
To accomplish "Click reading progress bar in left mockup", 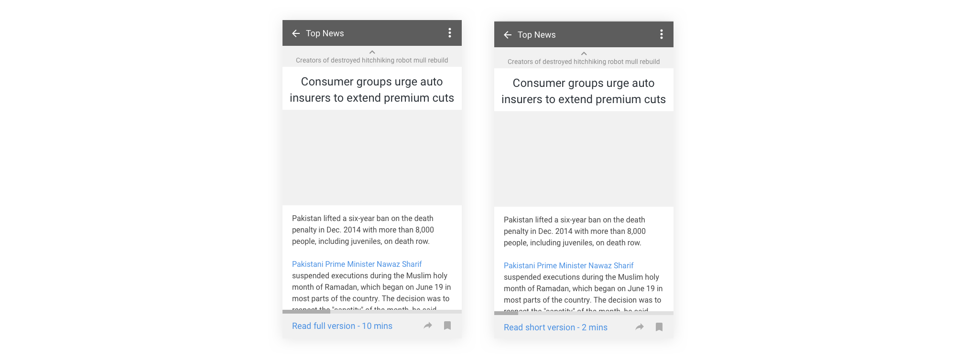I will coord(372,312).
